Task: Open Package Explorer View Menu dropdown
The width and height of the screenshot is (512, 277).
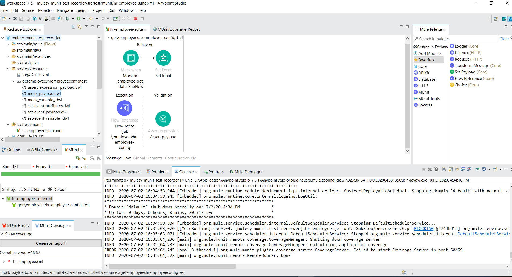Action: tap(86, 26)
